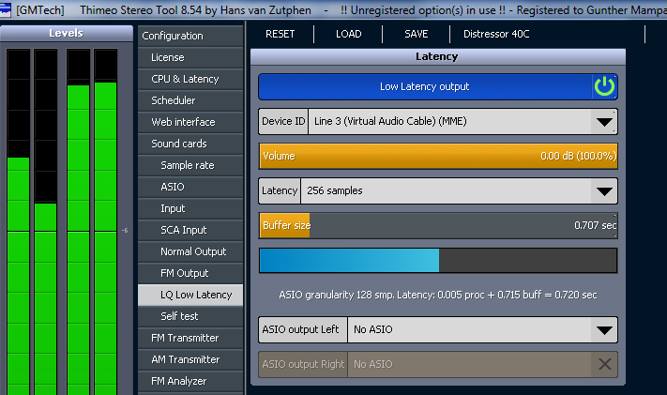The height and width of the screenshot is (395, 667).
Task: Open FM Output settings
Action: coord(190,273)
